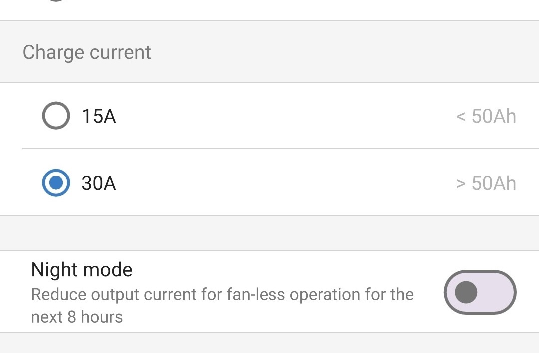This screenshot has height=353, width=539.
Task: Toggle fan-less operation switch
Action: 479,293
